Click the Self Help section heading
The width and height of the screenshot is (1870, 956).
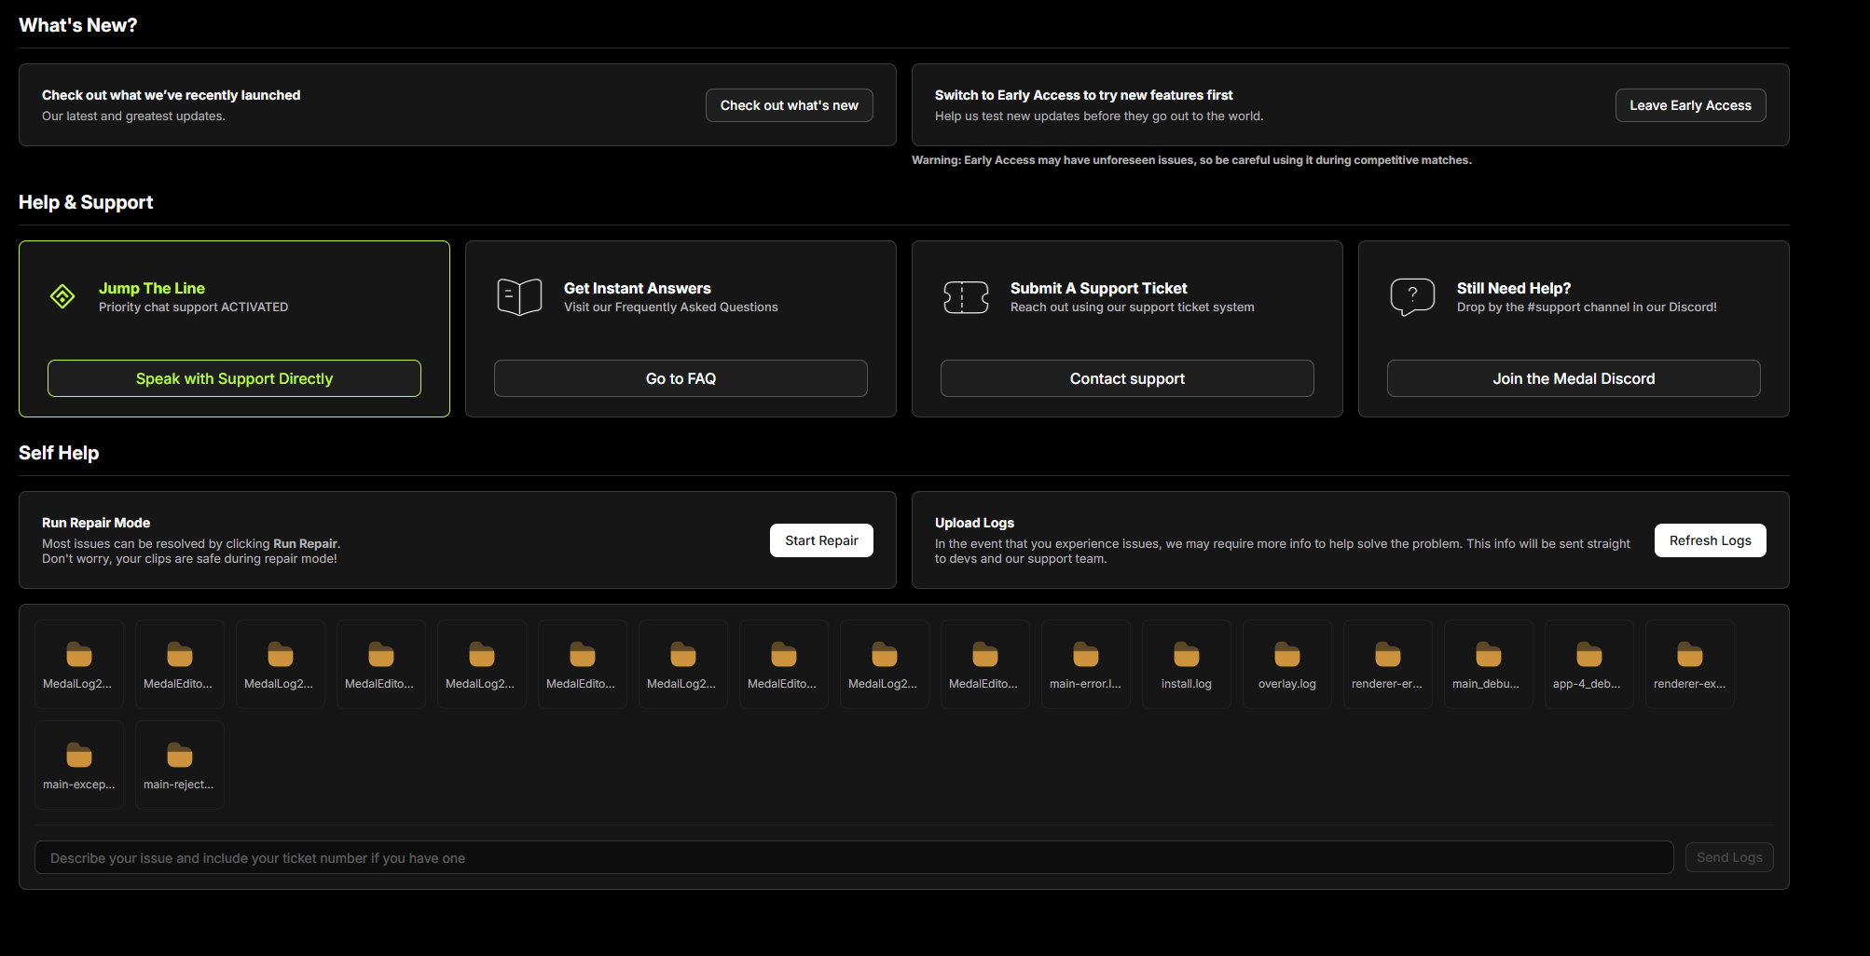click(59, 453)
